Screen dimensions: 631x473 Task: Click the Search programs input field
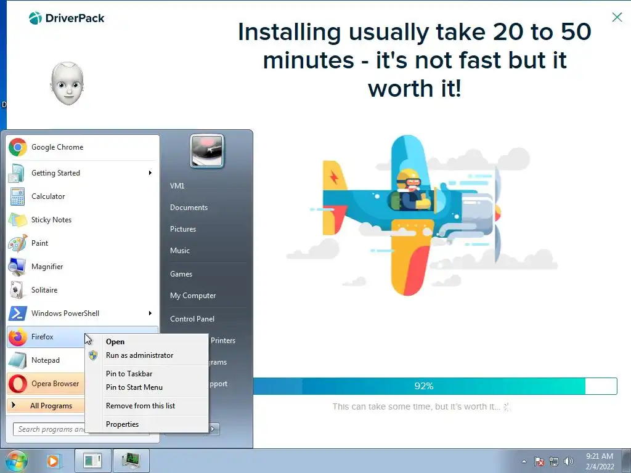click(49, 429)
